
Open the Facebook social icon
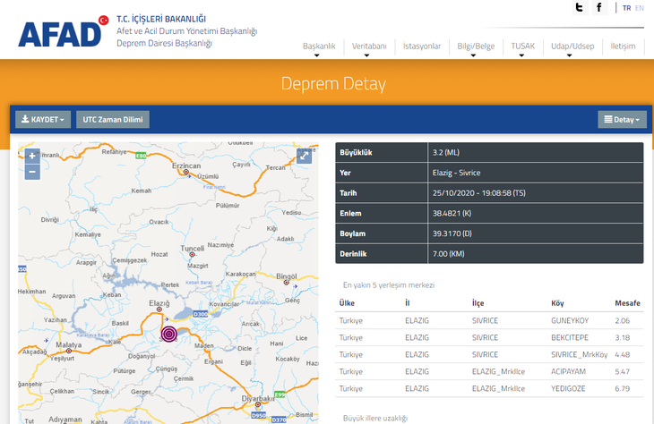pyautogui.click(x=599, y=8)
